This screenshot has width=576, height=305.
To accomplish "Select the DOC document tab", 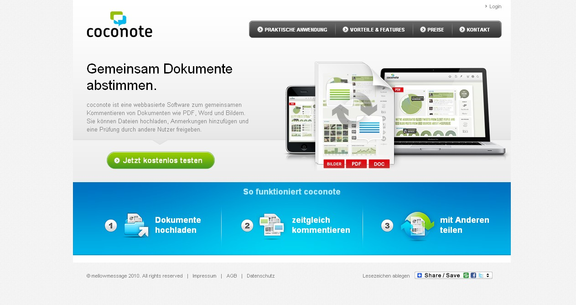I will [379, 163].
